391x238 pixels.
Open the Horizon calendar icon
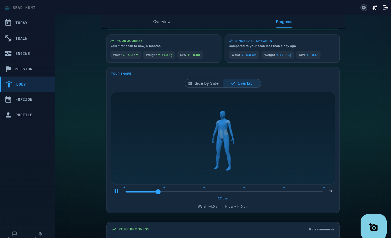point(8,99)
